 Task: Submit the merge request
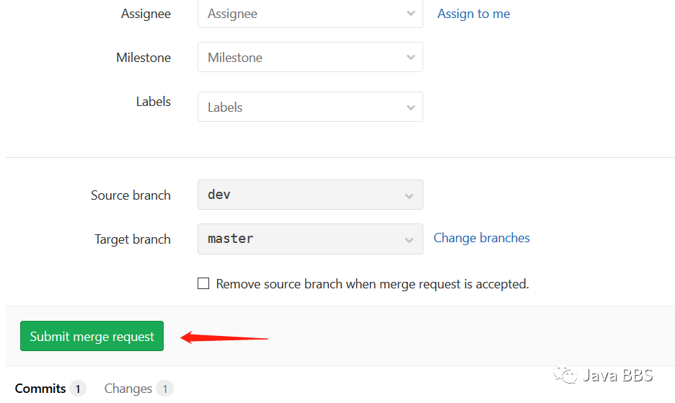click(92, 336)
